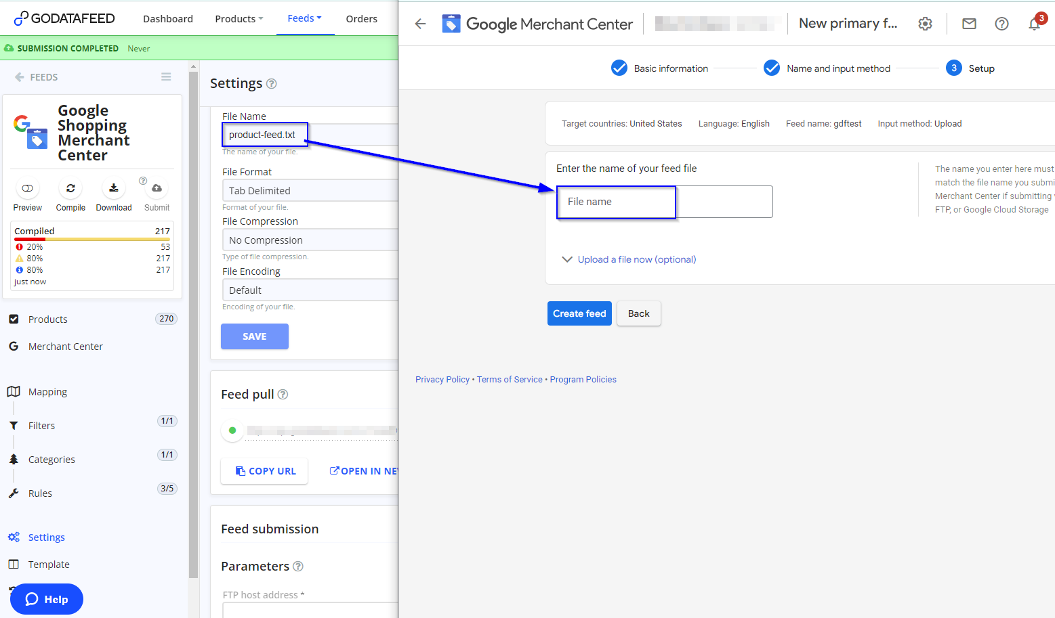
Task: Click the Mapping map icon
Action: (14, 391)
